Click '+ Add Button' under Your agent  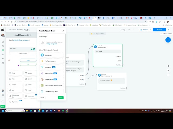[x=23, y=53]
